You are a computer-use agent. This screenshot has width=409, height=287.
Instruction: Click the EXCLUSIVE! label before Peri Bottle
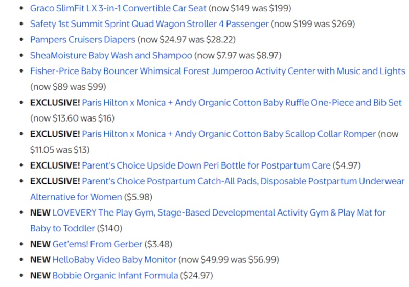click(x=55, y=165)
